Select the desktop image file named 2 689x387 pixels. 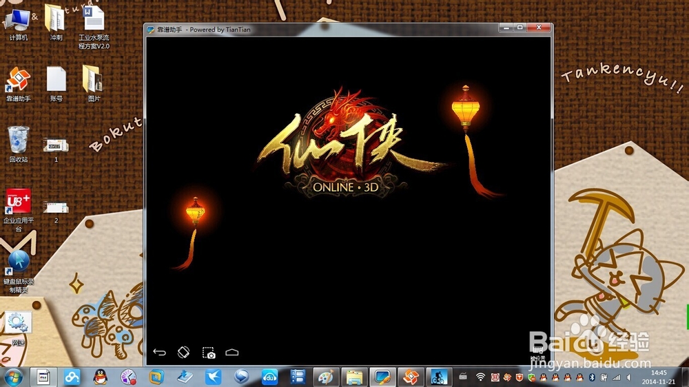56,211
